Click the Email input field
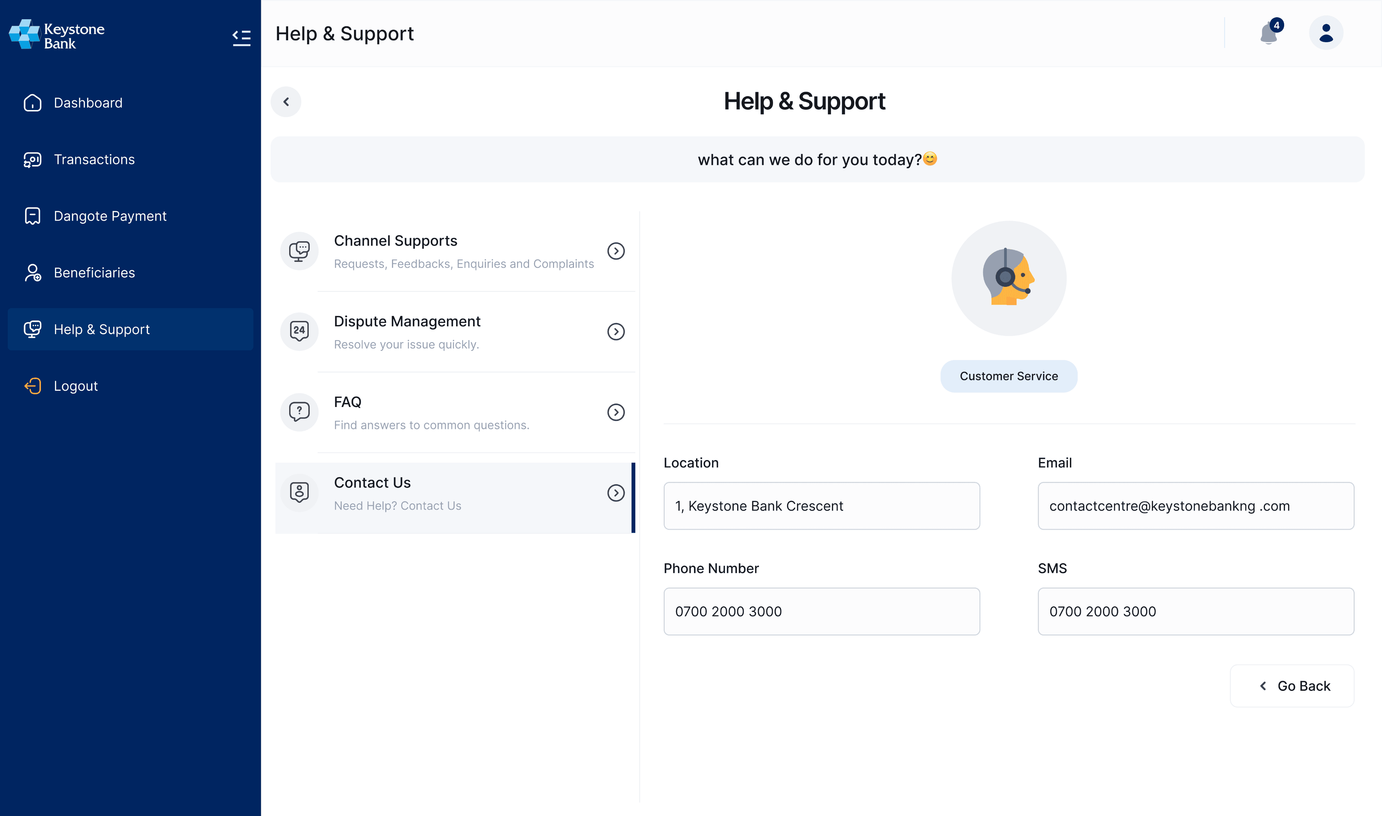The width and height of the screenshot is (1382, 816). (1196, 506)
